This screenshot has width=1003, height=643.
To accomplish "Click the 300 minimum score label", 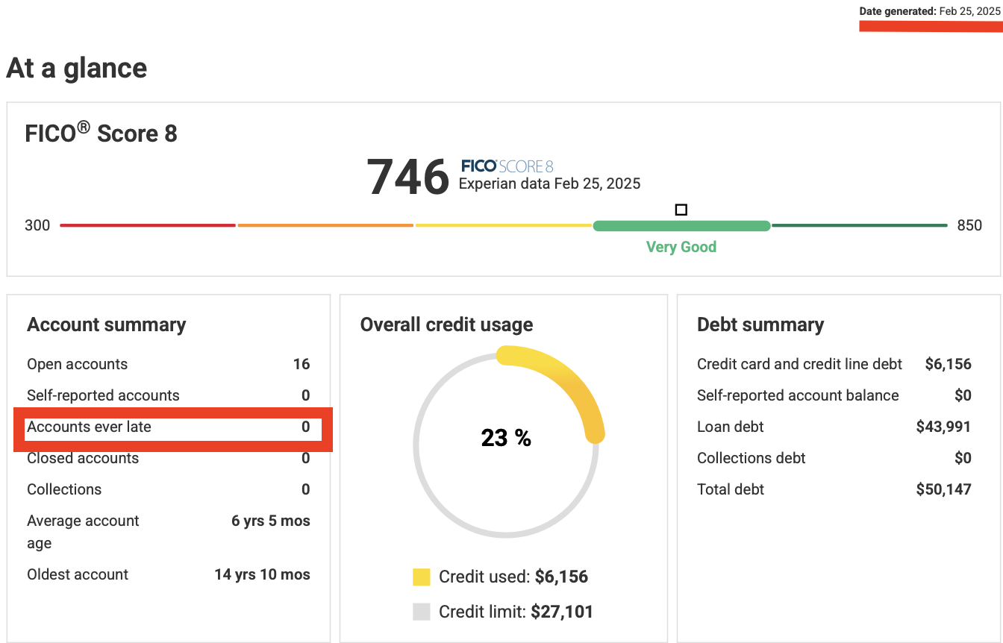I will (37, 225).
